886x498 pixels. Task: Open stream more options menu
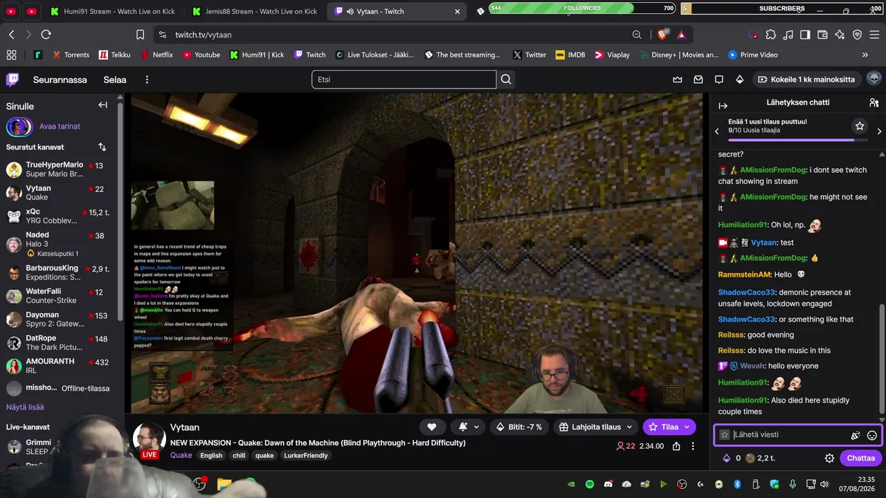pyautogui.click(x=693, y=446)
